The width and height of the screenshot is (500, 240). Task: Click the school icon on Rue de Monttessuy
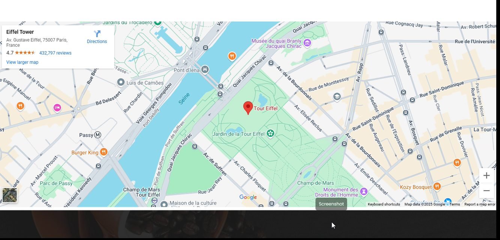click(337, 96)
